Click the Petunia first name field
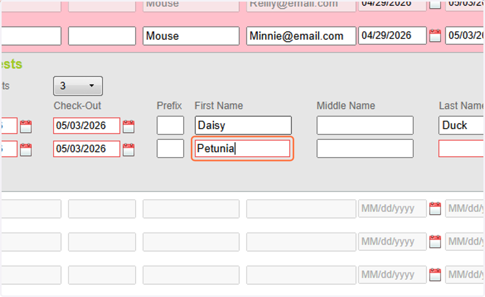The width and height of the screenshot is (485, 297). click(x=242, y=149)
